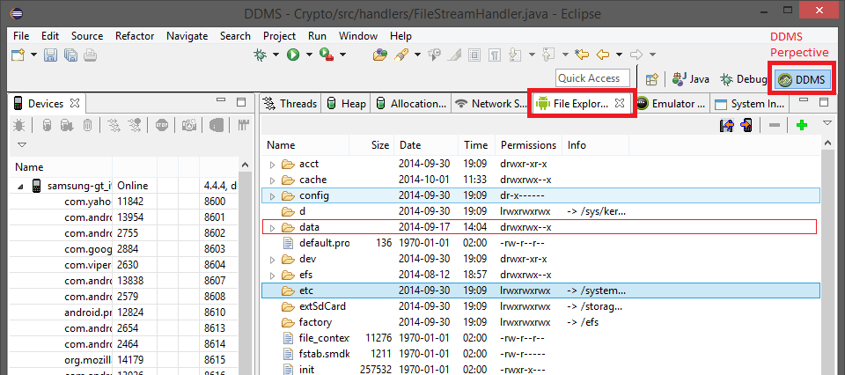
Task: Click the Print icon in toolbar
Action: [90, 55]
